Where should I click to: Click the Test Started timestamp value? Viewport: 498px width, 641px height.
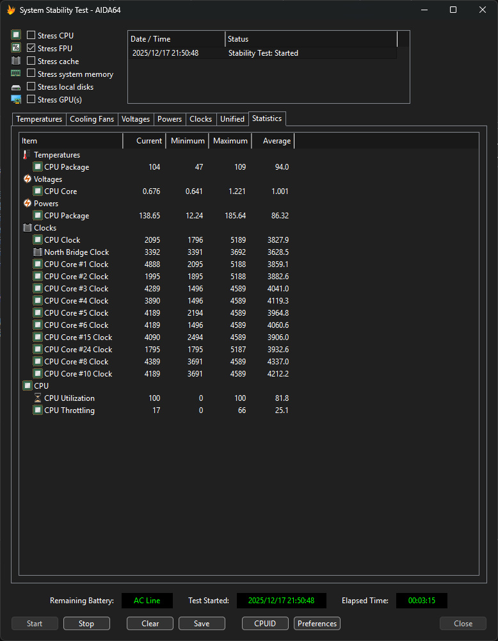pos(282,601)
